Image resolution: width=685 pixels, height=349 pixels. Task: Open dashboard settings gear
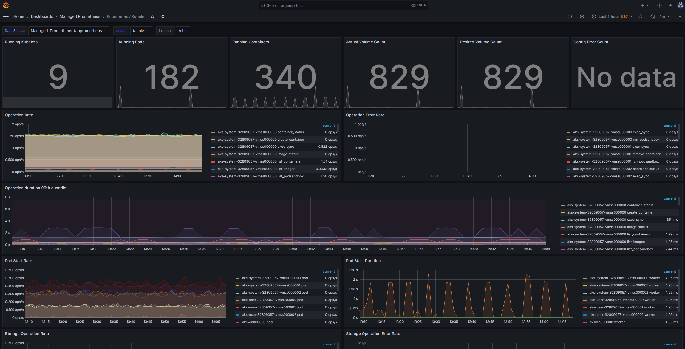click(582, 16)
